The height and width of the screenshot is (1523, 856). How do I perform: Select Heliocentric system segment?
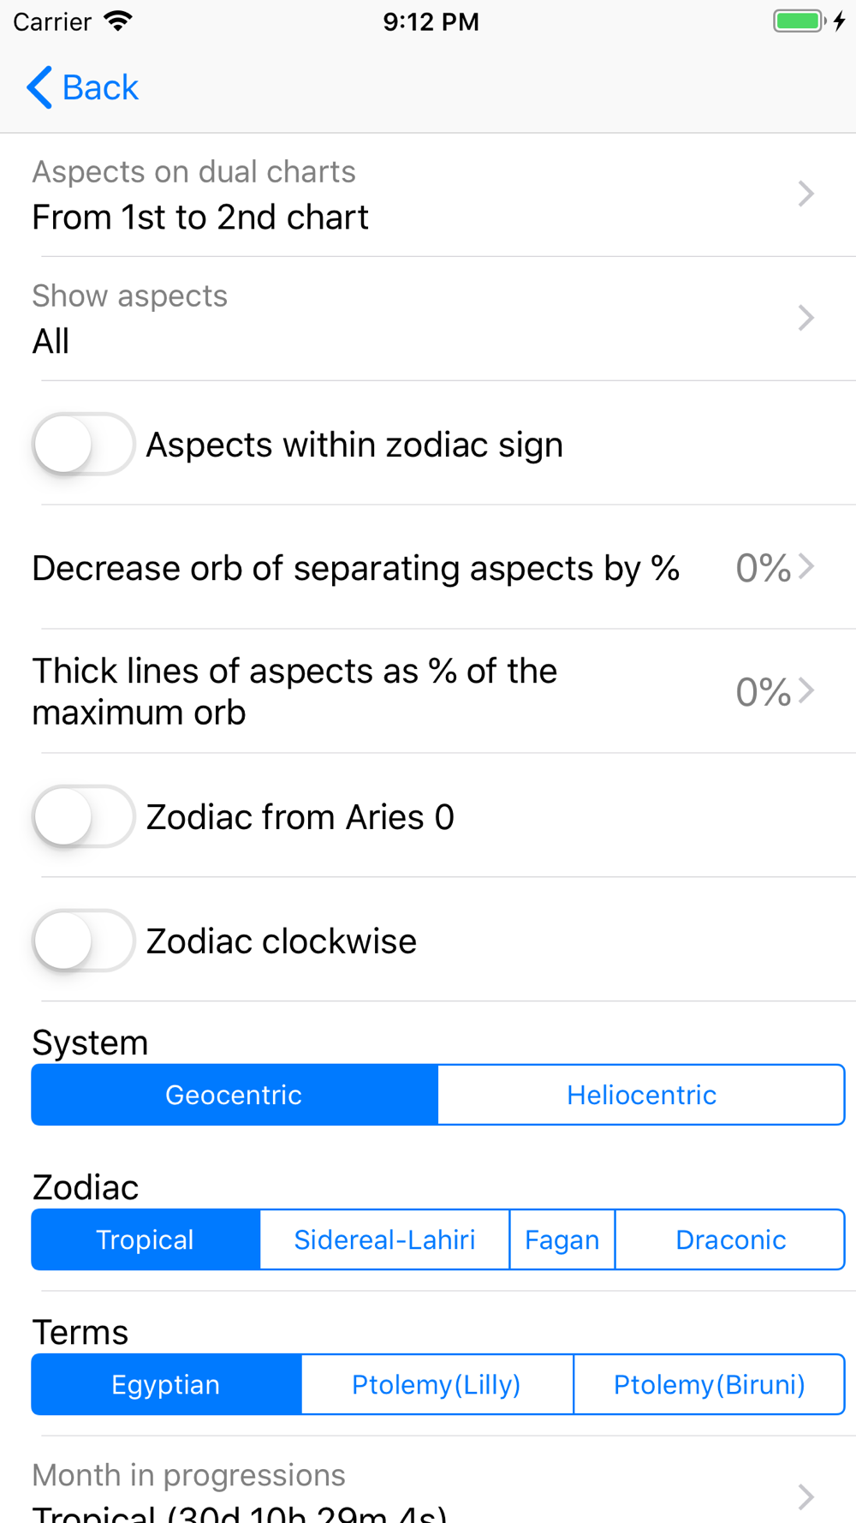[641, 1095]
